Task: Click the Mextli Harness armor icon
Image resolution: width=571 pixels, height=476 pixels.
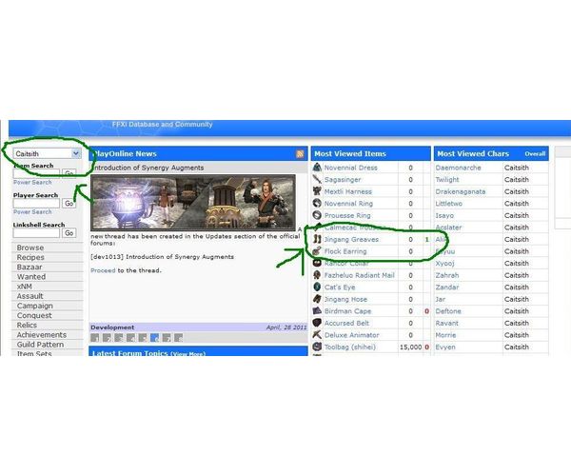Action: click(x=317, y=191)
